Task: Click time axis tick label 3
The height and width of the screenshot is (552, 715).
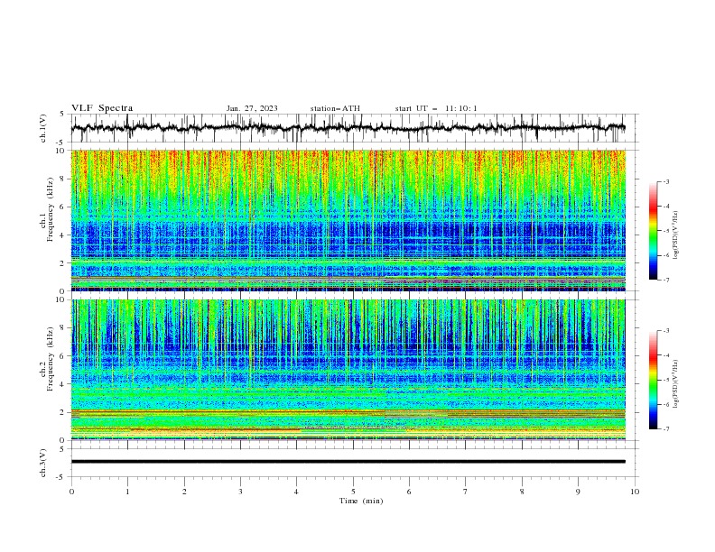Action: pos(240,492)
